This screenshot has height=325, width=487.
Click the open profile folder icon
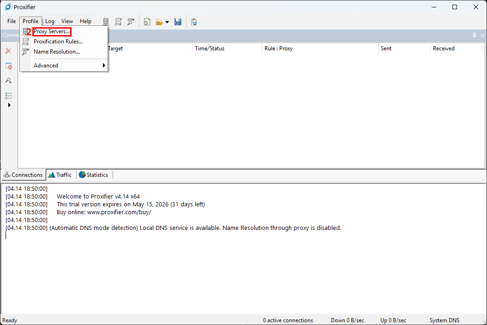click(159, 22)
